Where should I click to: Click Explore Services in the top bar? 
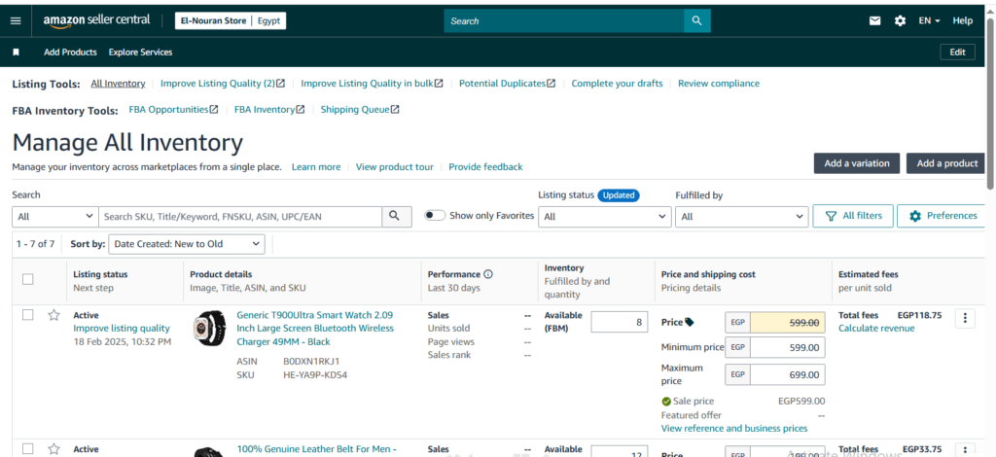[x=140, y=53]
